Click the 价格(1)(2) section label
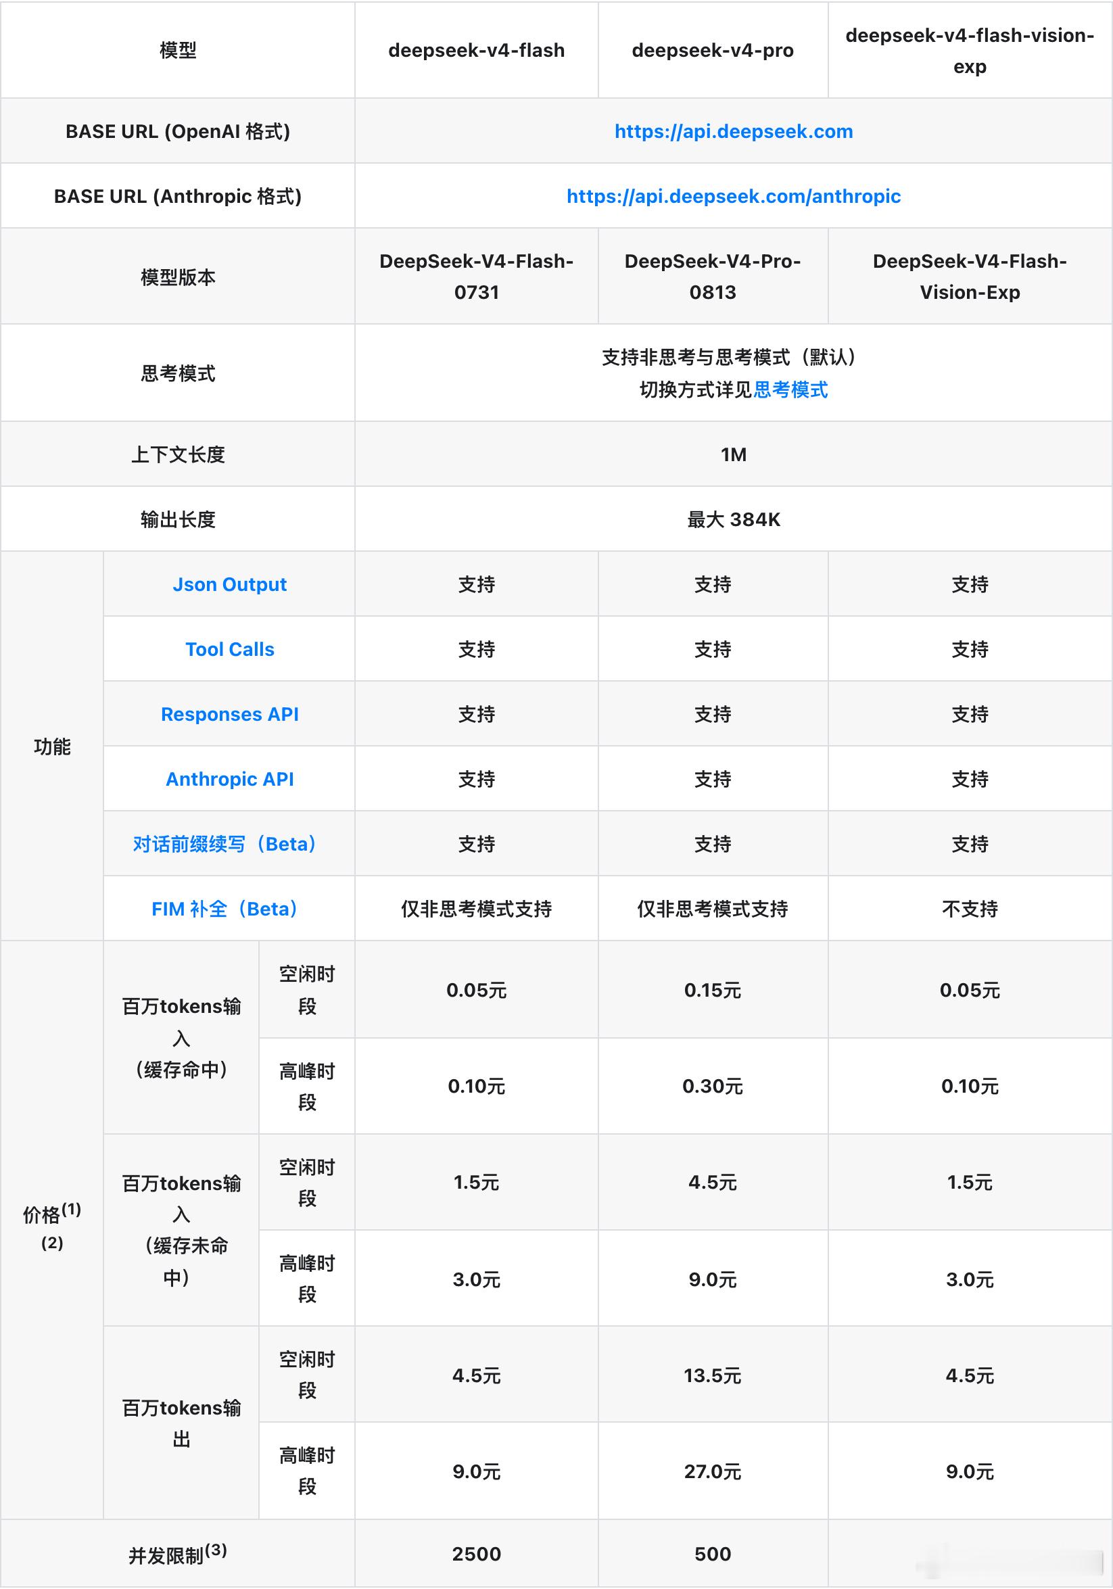The height and width of the screenshot is (1589, 1113). point(52,1227)
